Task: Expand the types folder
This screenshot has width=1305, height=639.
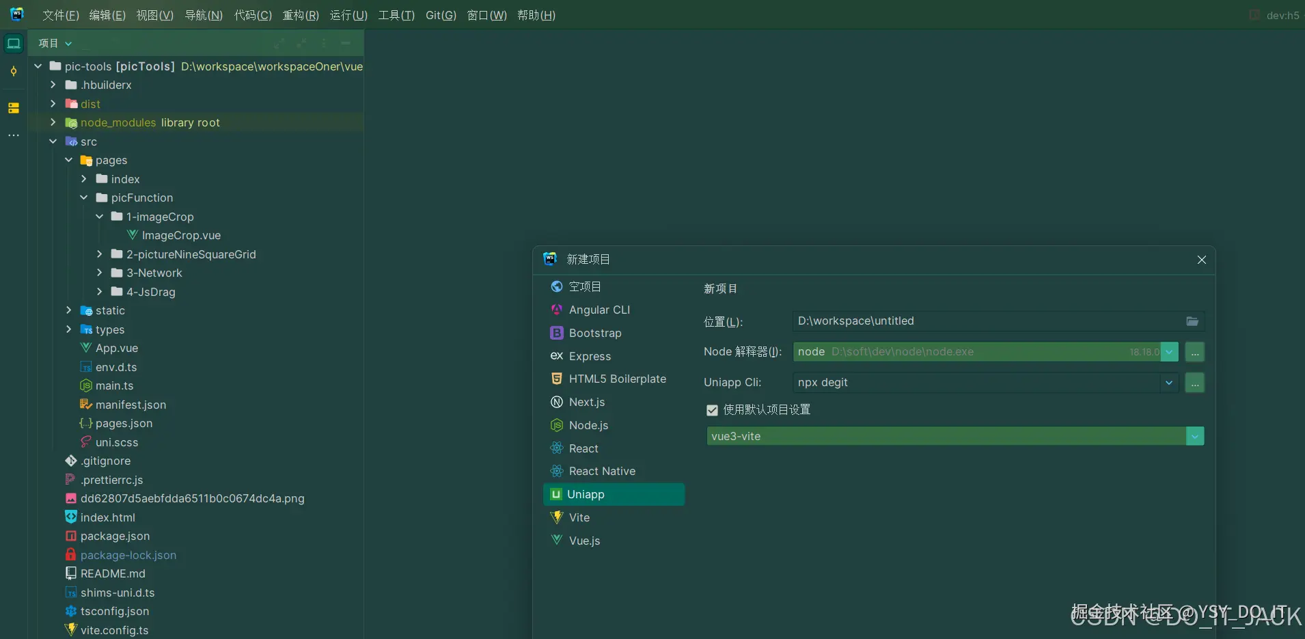Action: tap(68, 329)
